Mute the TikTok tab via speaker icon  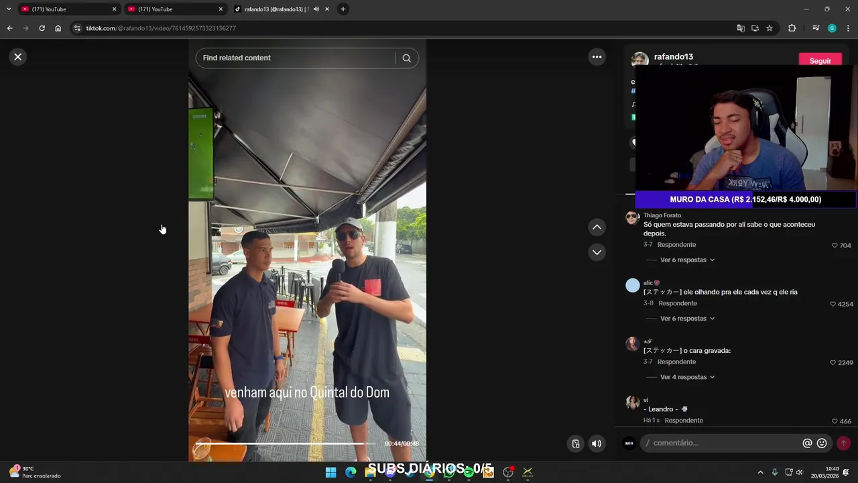pos(316,9)
